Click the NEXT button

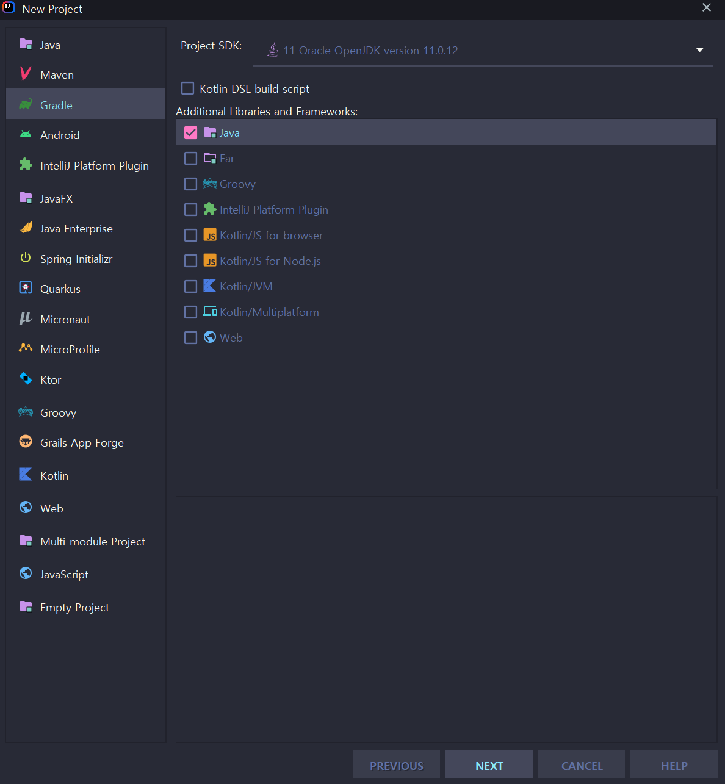coord(489,764)
